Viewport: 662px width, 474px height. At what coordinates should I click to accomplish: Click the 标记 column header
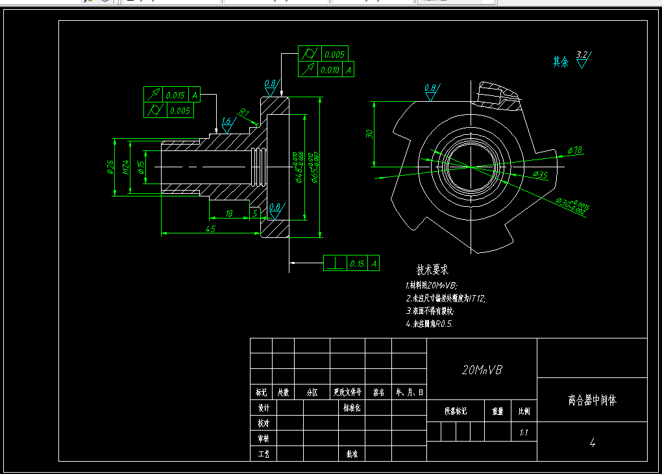(x=262, y=392)
